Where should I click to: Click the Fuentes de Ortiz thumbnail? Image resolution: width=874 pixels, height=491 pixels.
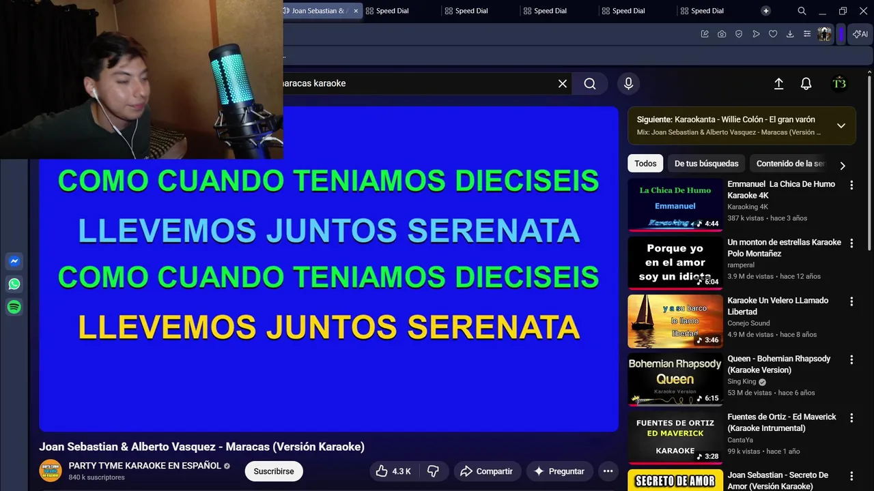[675, 438]
